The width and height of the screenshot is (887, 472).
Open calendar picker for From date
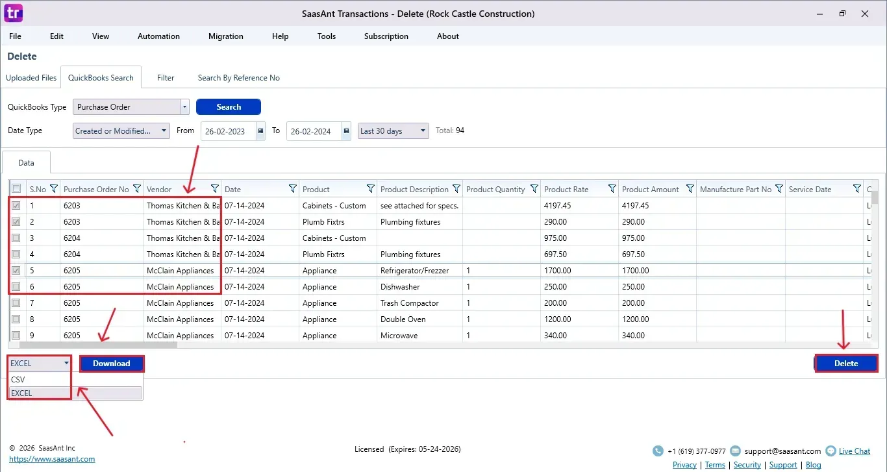pyautogui.click(x=261, y=130)
